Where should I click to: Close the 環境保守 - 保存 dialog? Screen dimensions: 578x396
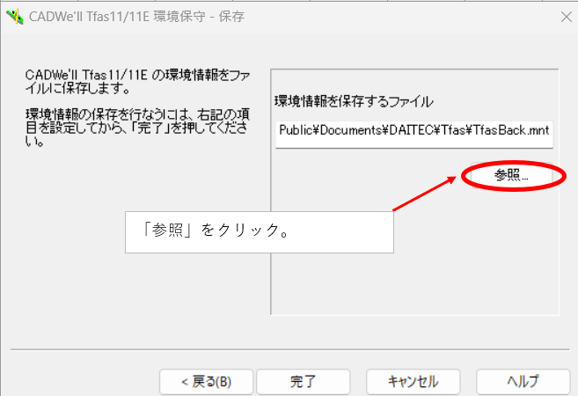[x=567, y=17]
